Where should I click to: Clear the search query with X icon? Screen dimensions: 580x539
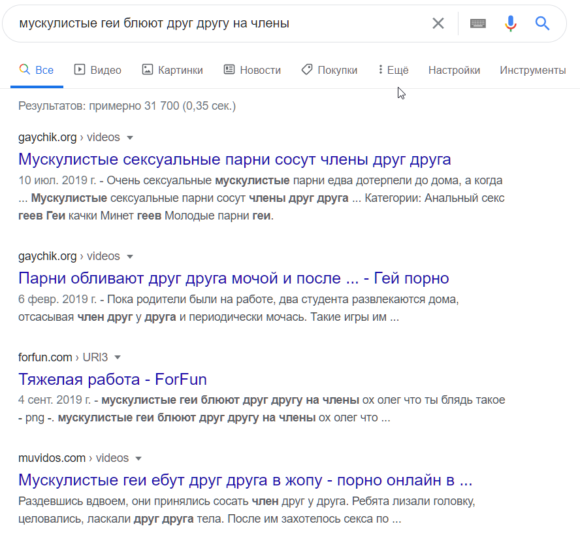click(x=438, y=24)
